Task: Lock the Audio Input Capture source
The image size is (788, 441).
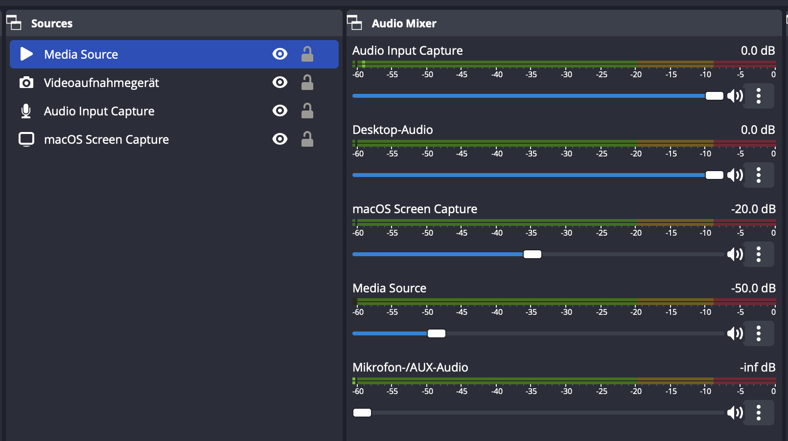Action: coord(307,110)
